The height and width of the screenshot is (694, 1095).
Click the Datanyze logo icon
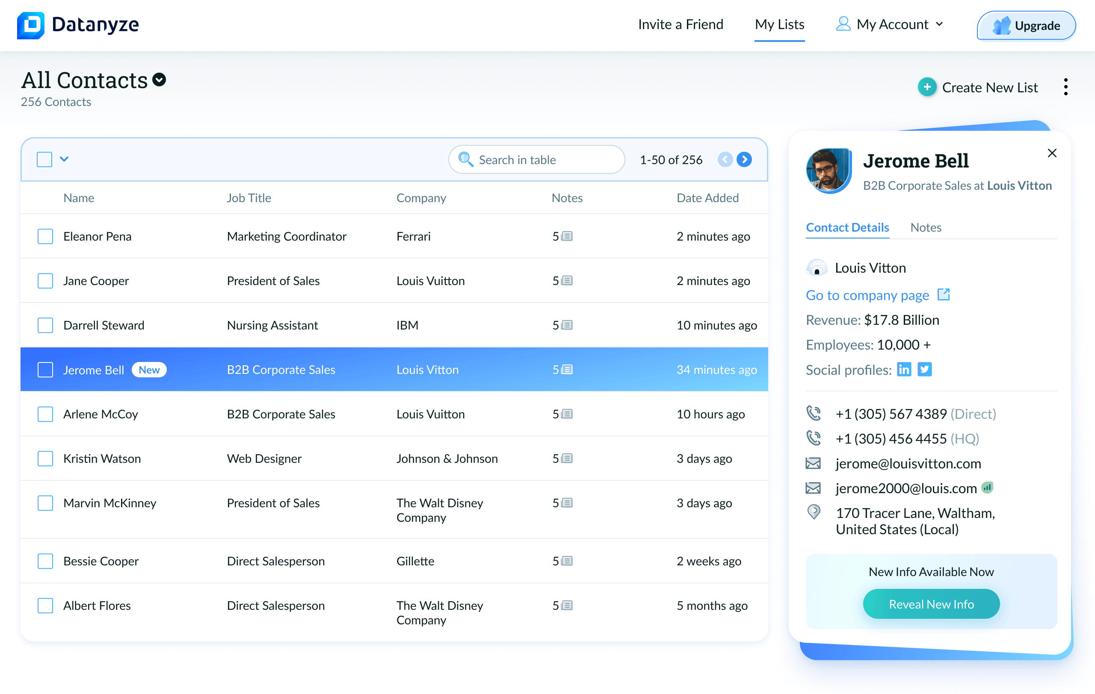(x=30, y=25)
